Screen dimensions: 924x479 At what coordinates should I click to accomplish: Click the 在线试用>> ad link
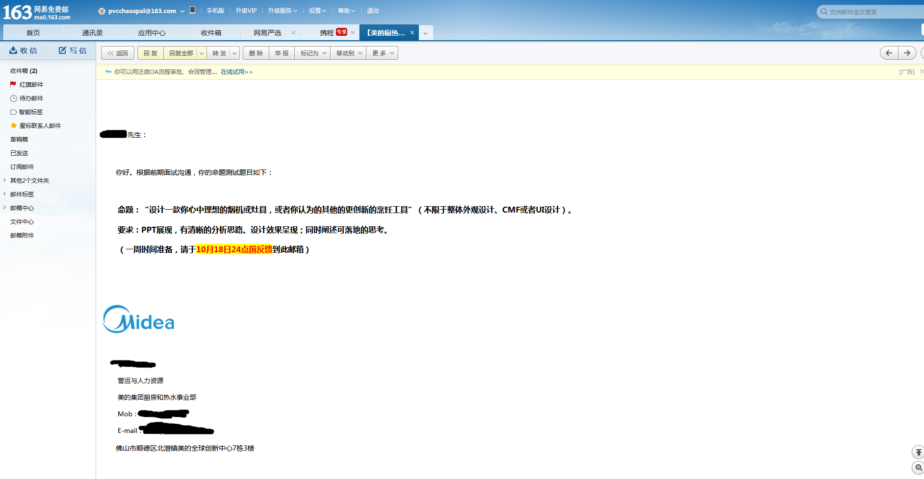tap(236, 72)
